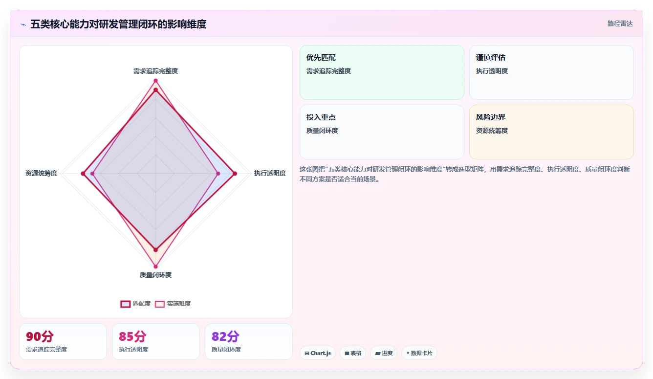Select the 表格 tag
This screenshot has height=379, width=653.
tap(353, 353)
